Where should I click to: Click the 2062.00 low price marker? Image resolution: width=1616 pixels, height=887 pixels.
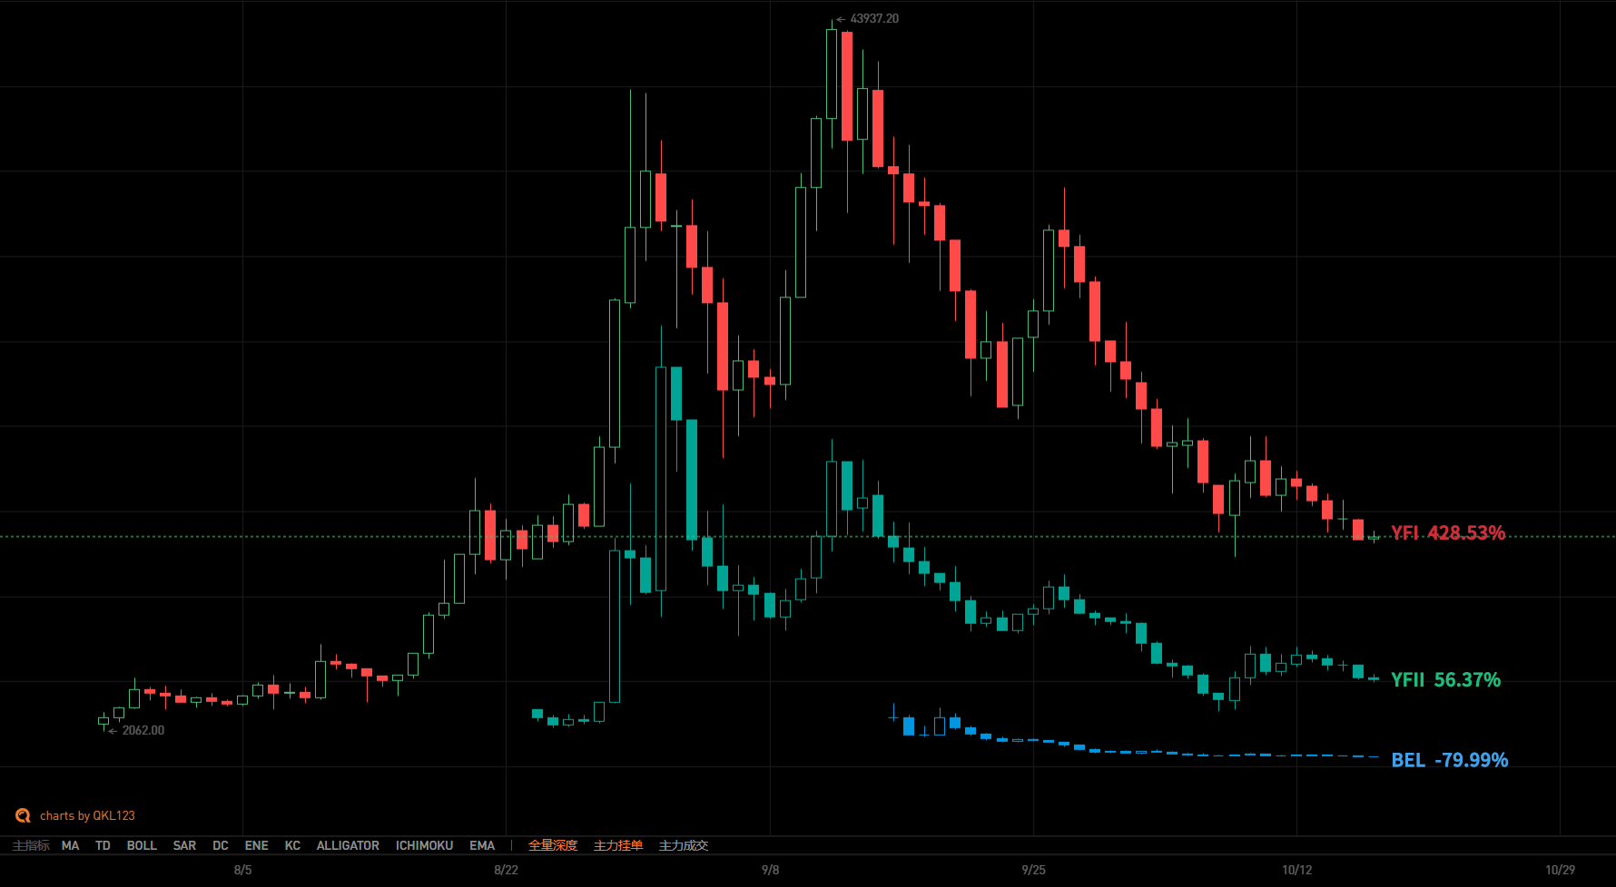pyautogui.click(x=143, y=730)
